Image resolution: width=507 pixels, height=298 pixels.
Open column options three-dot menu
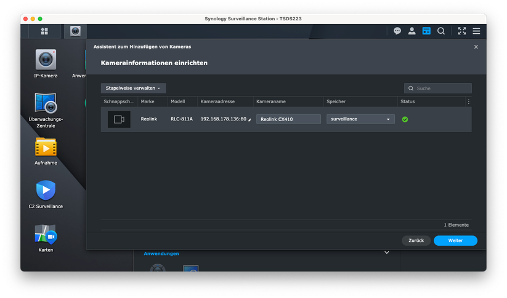(469, 101)
